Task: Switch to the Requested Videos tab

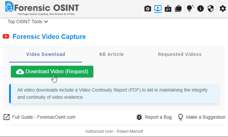Action: pos(180,54)
